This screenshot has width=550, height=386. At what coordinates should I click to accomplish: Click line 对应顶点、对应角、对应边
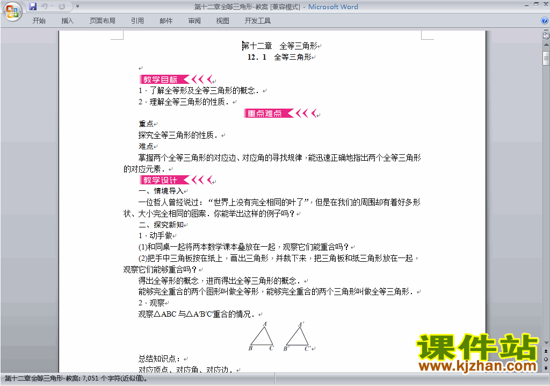[185, 369]
